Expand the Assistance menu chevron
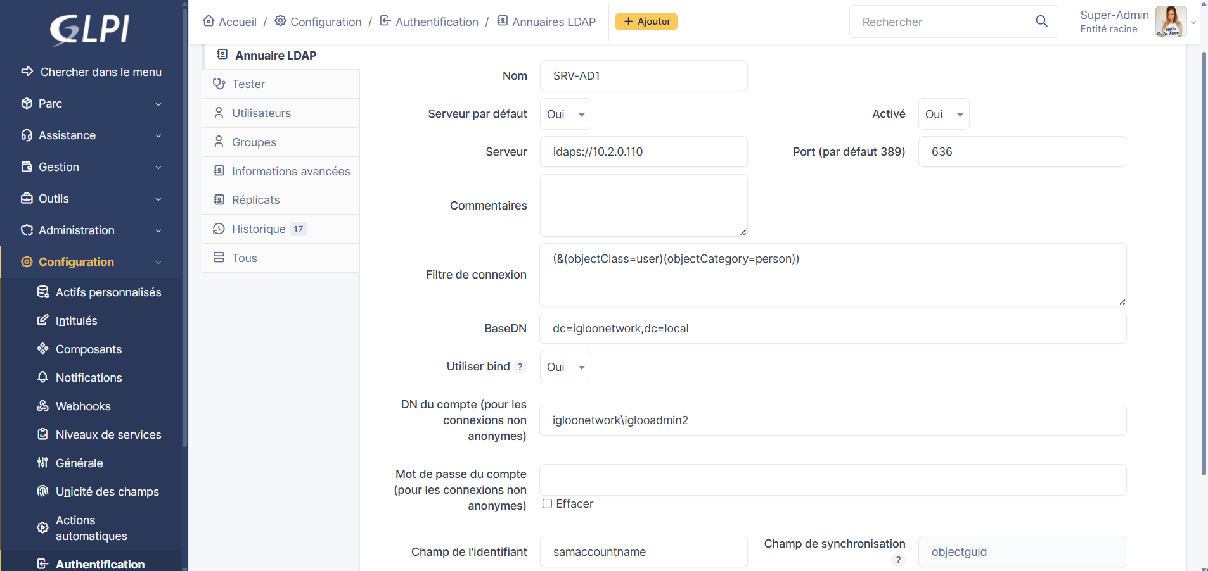The image size is (1208, 571). (x=158, y=135)
